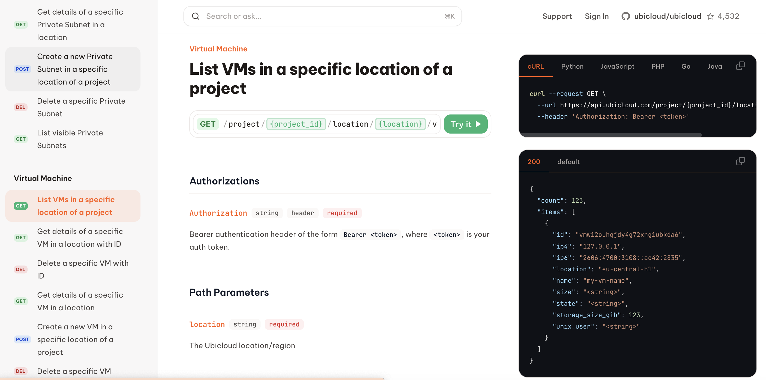The image size is (766, 380).
Task: Focus the Search or ask field
Action: coord(322,16)
